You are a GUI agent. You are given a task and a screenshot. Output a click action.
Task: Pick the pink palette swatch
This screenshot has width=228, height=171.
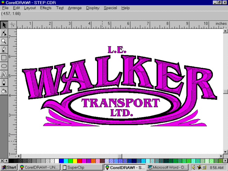click(98, 161)
